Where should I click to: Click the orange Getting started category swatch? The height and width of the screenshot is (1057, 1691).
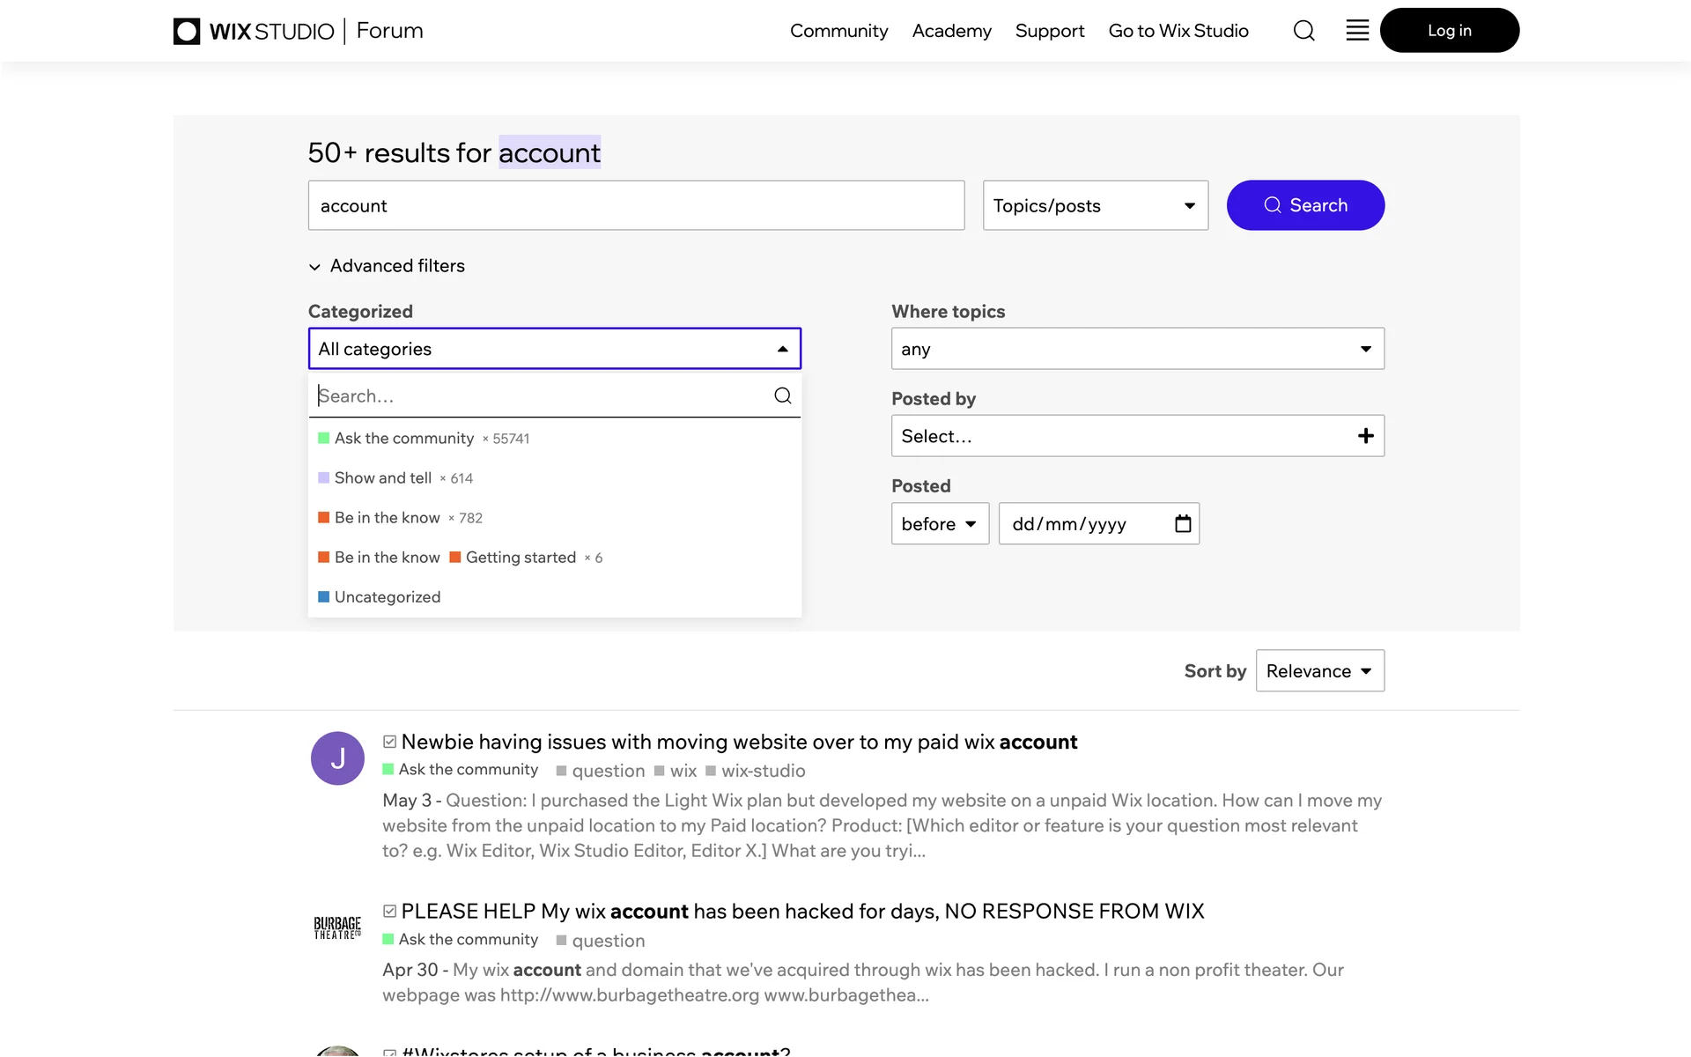tap(455, 558)
